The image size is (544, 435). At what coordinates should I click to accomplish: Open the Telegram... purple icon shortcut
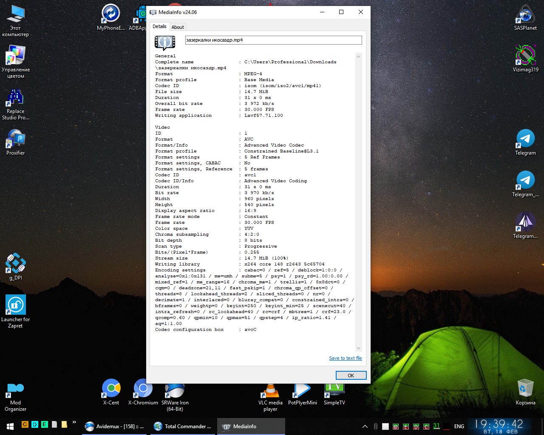(x=526, y=226)
